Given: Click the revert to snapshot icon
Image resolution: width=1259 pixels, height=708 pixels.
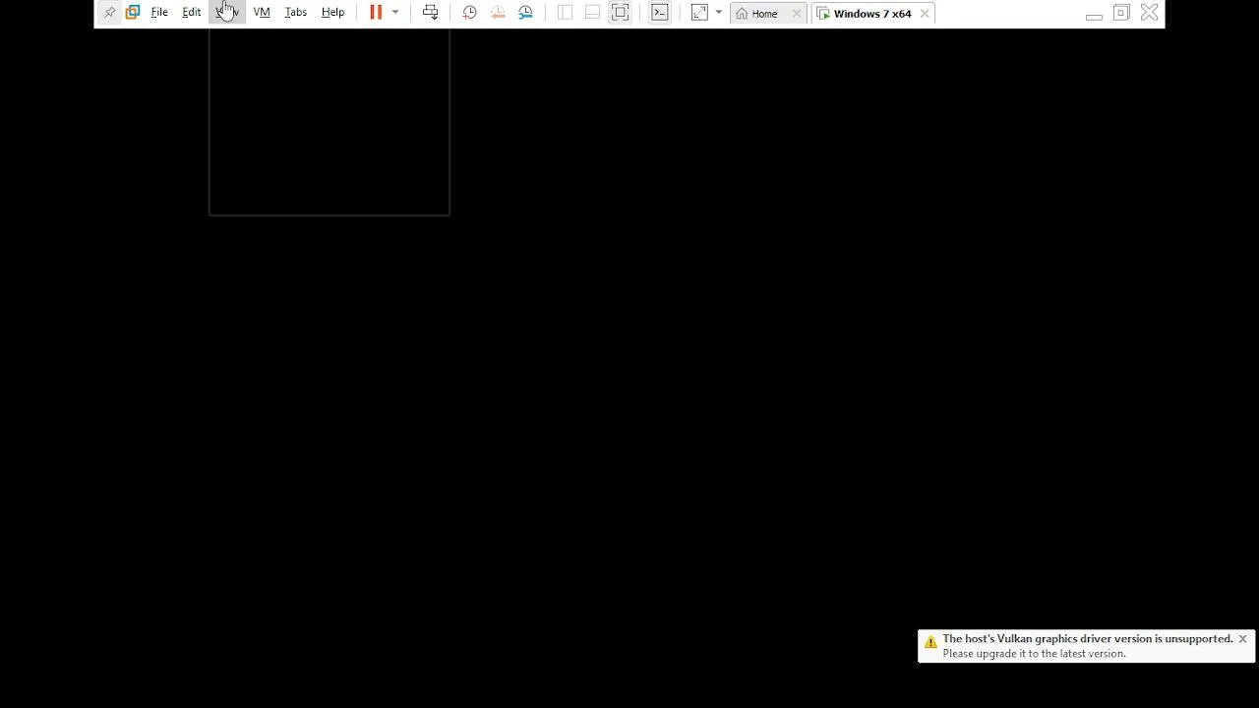Looking at the screenshot, I should [x=498, y=13].
